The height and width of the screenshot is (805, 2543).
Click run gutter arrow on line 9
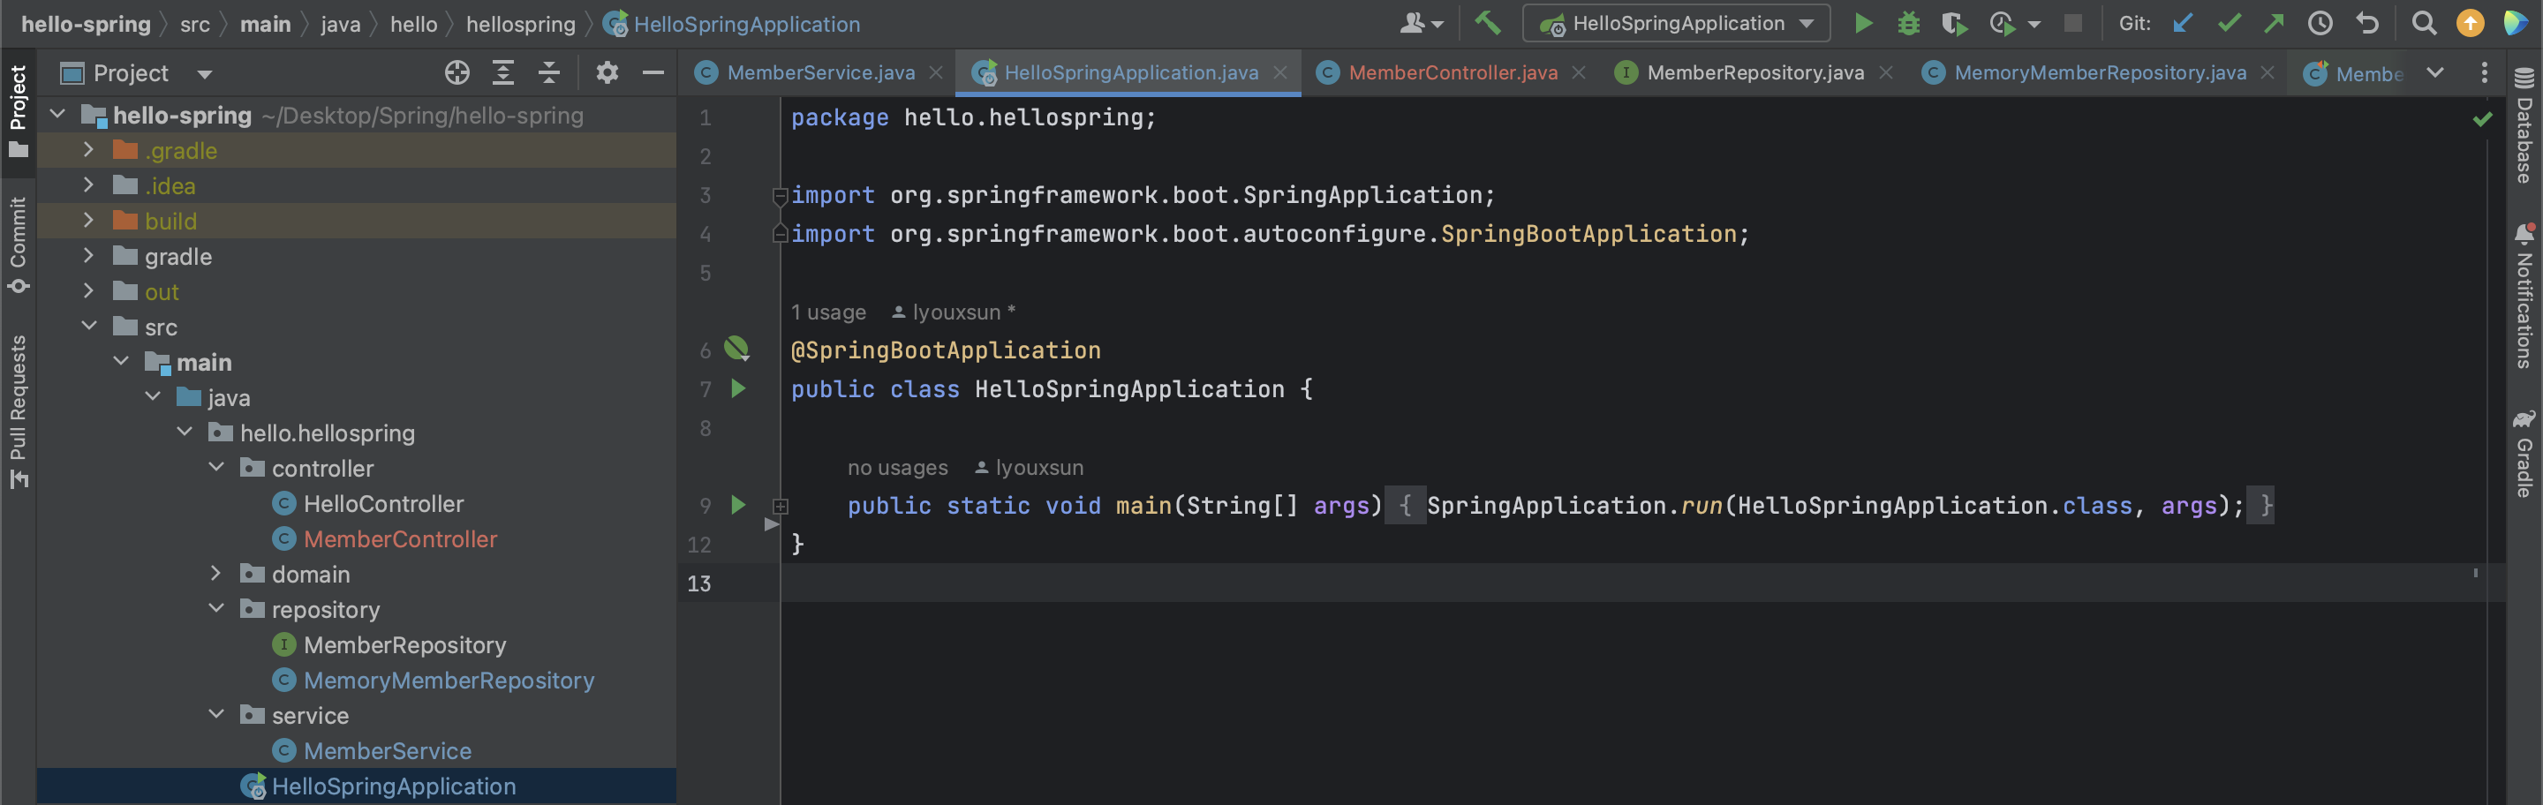coord(737,505)
